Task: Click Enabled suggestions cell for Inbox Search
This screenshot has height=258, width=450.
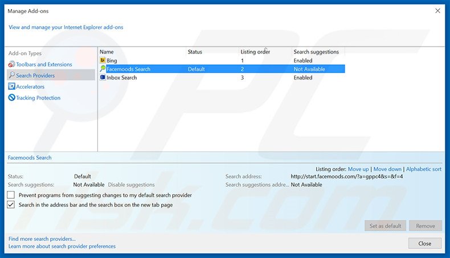Action: click(303, 78)
